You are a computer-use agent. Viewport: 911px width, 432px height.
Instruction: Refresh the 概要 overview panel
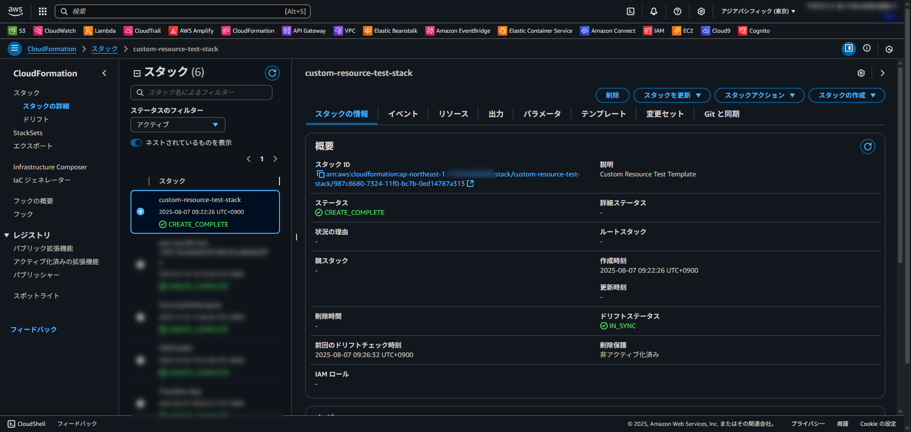[x=868, y=147]
